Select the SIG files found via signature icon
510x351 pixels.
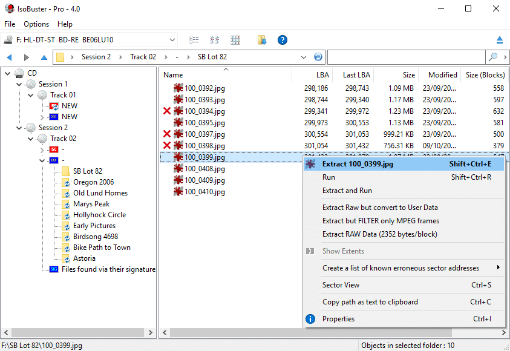[x=54, y=269]
